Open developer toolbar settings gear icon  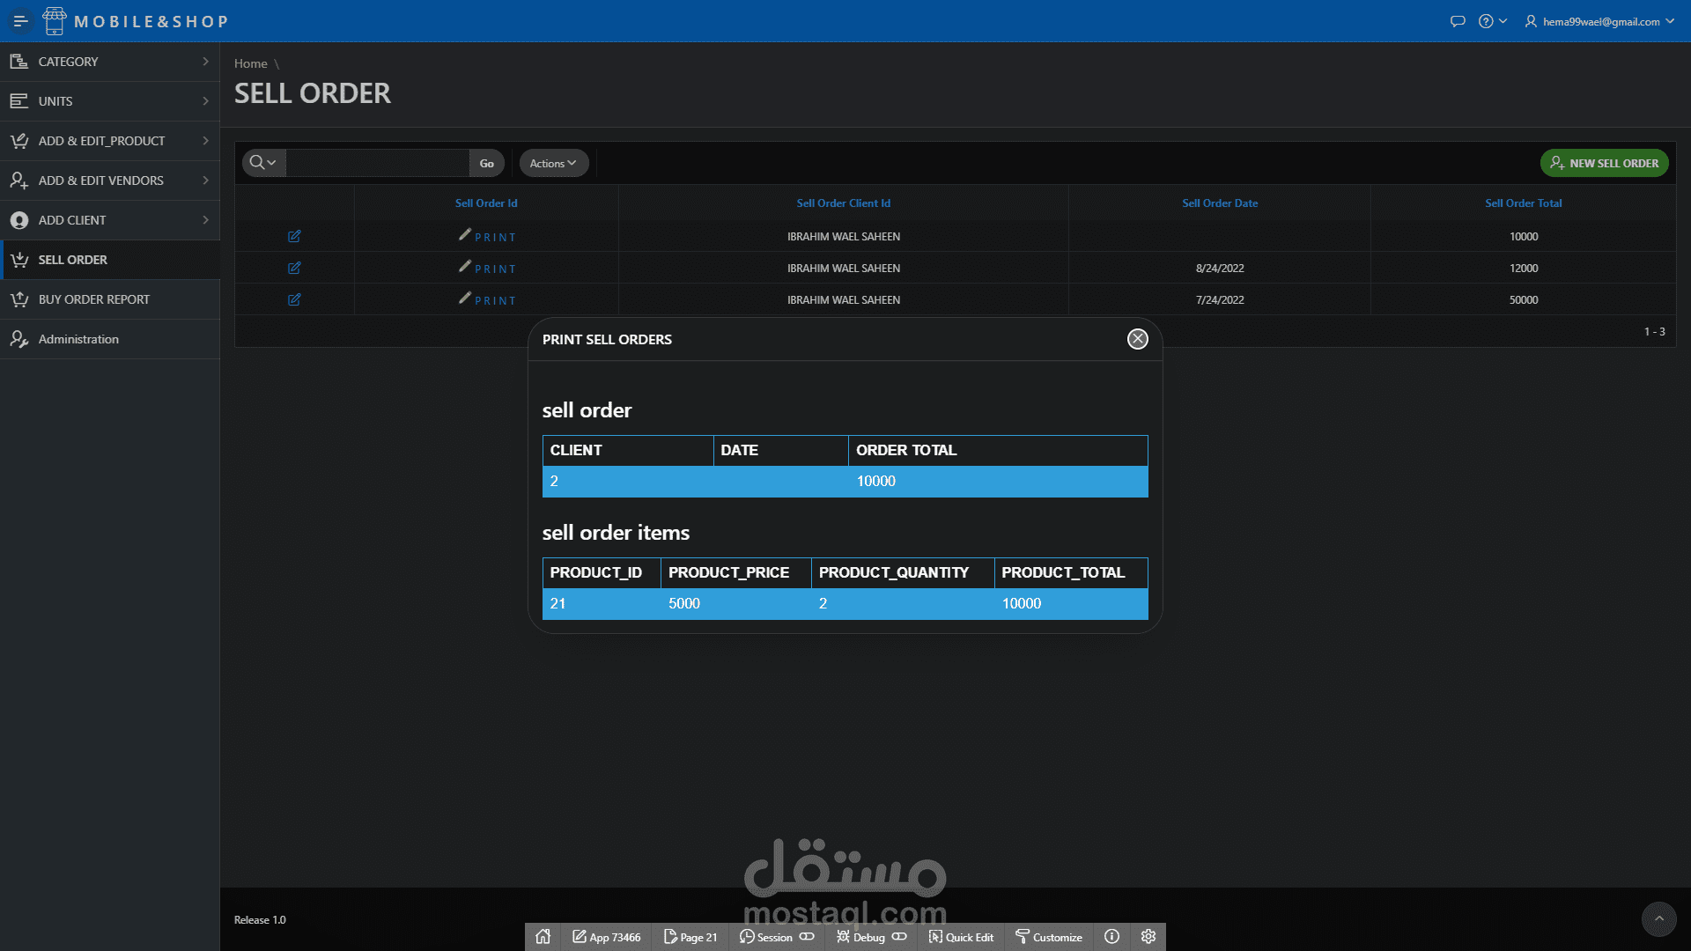(1148, 937)
